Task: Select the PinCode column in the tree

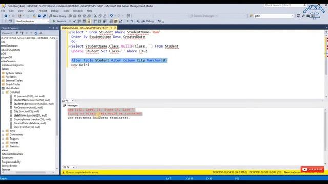Action: click(x=28, y=108)
